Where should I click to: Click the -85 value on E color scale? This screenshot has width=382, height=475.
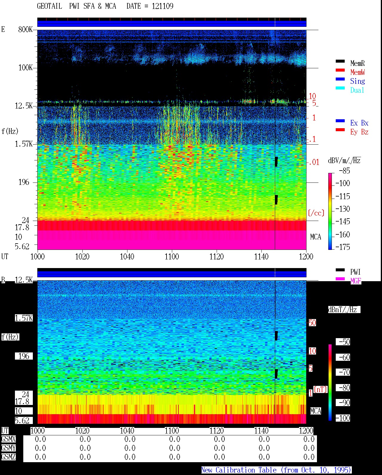click(344, 171)
